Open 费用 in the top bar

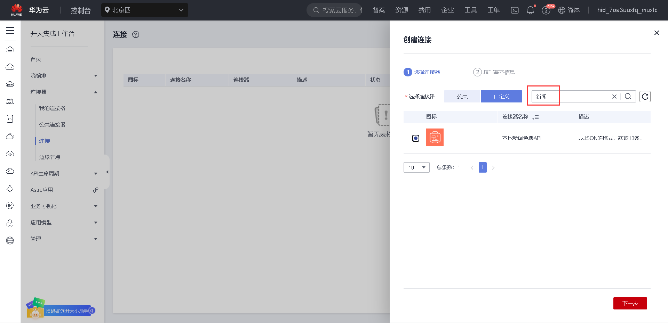[x=424, y=10]
